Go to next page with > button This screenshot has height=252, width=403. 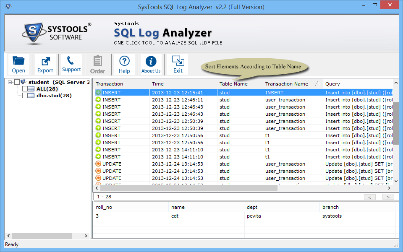(x=388, y=197)
